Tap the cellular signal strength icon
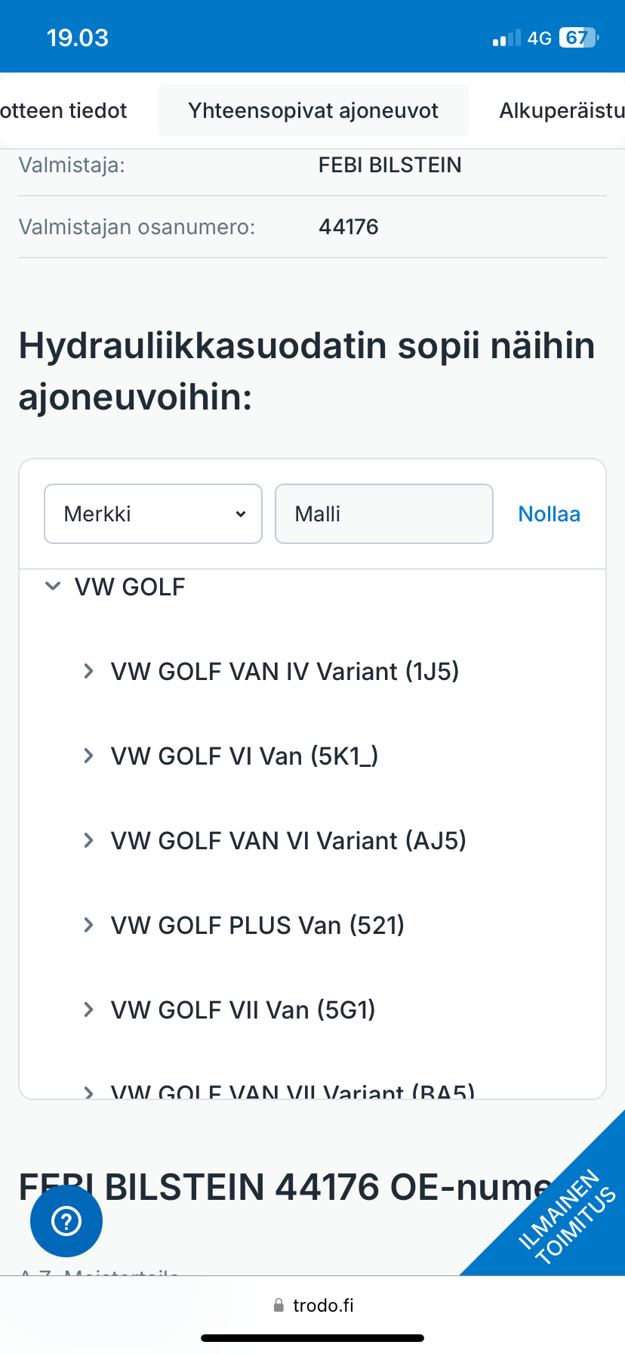This screenshot has height=1354, width=625. coord(506,39)
